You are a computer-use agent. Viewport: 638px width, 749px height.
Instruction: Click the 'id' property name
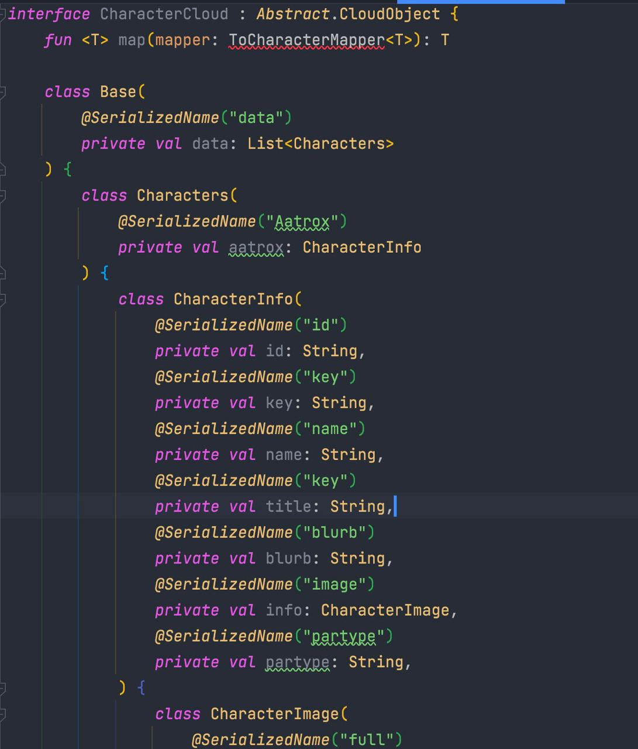[x=274, y=351]
